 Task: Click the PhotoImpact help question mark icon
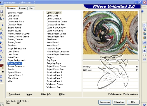click(x=142, y=11)
